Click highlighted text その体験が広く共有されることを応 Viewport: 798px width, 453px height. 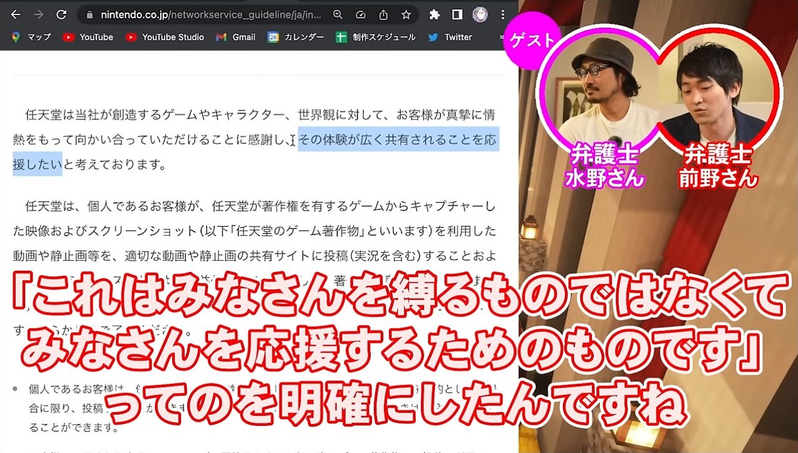pos(398,139)
